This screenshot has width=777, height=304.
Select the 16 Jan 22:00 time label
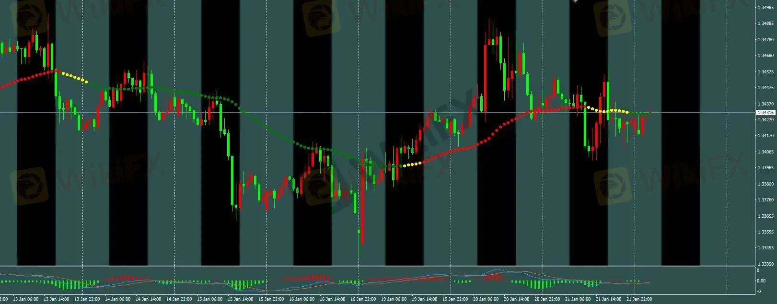tap(363, 299)
